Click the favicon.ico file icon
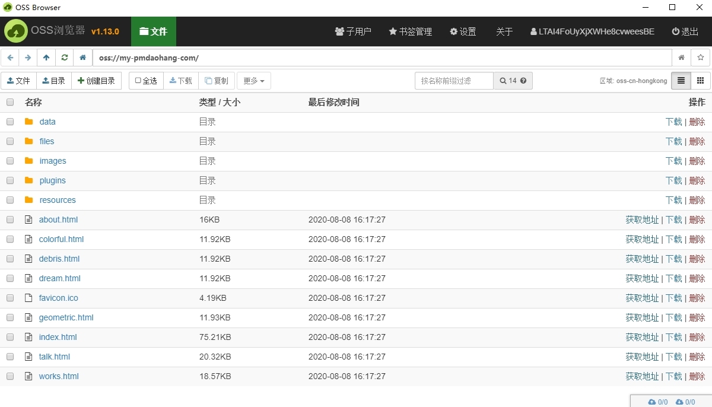 coord(28,298)
